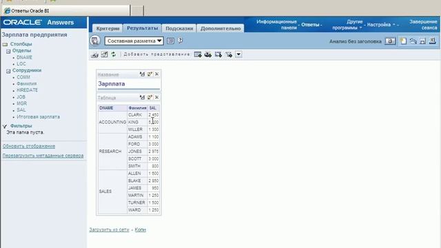Click the icon next to Анализ без заголовка
This screenshot has width=441, height=248.
point(390,41)
